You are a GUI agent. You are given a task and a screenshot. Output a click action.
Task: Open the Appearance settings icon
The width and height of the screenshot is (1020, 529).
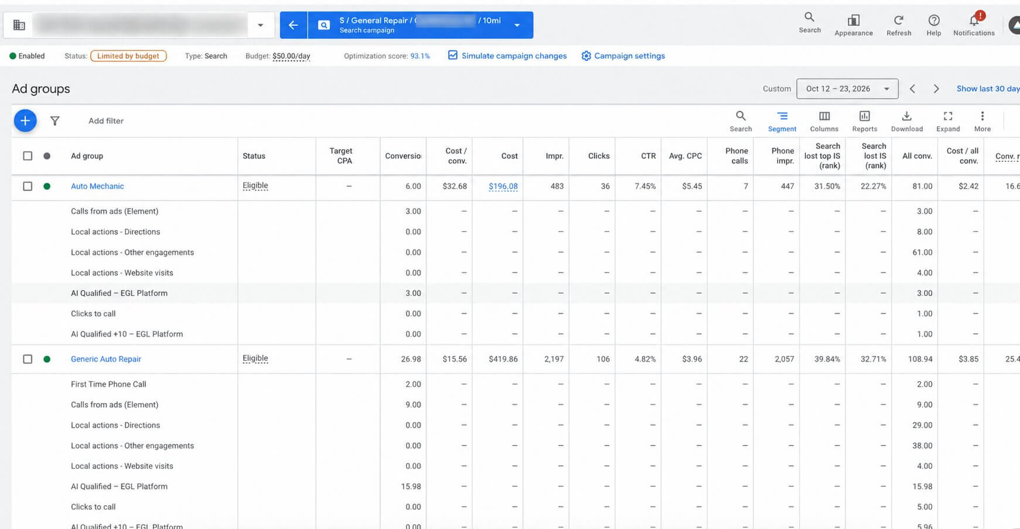854,20
